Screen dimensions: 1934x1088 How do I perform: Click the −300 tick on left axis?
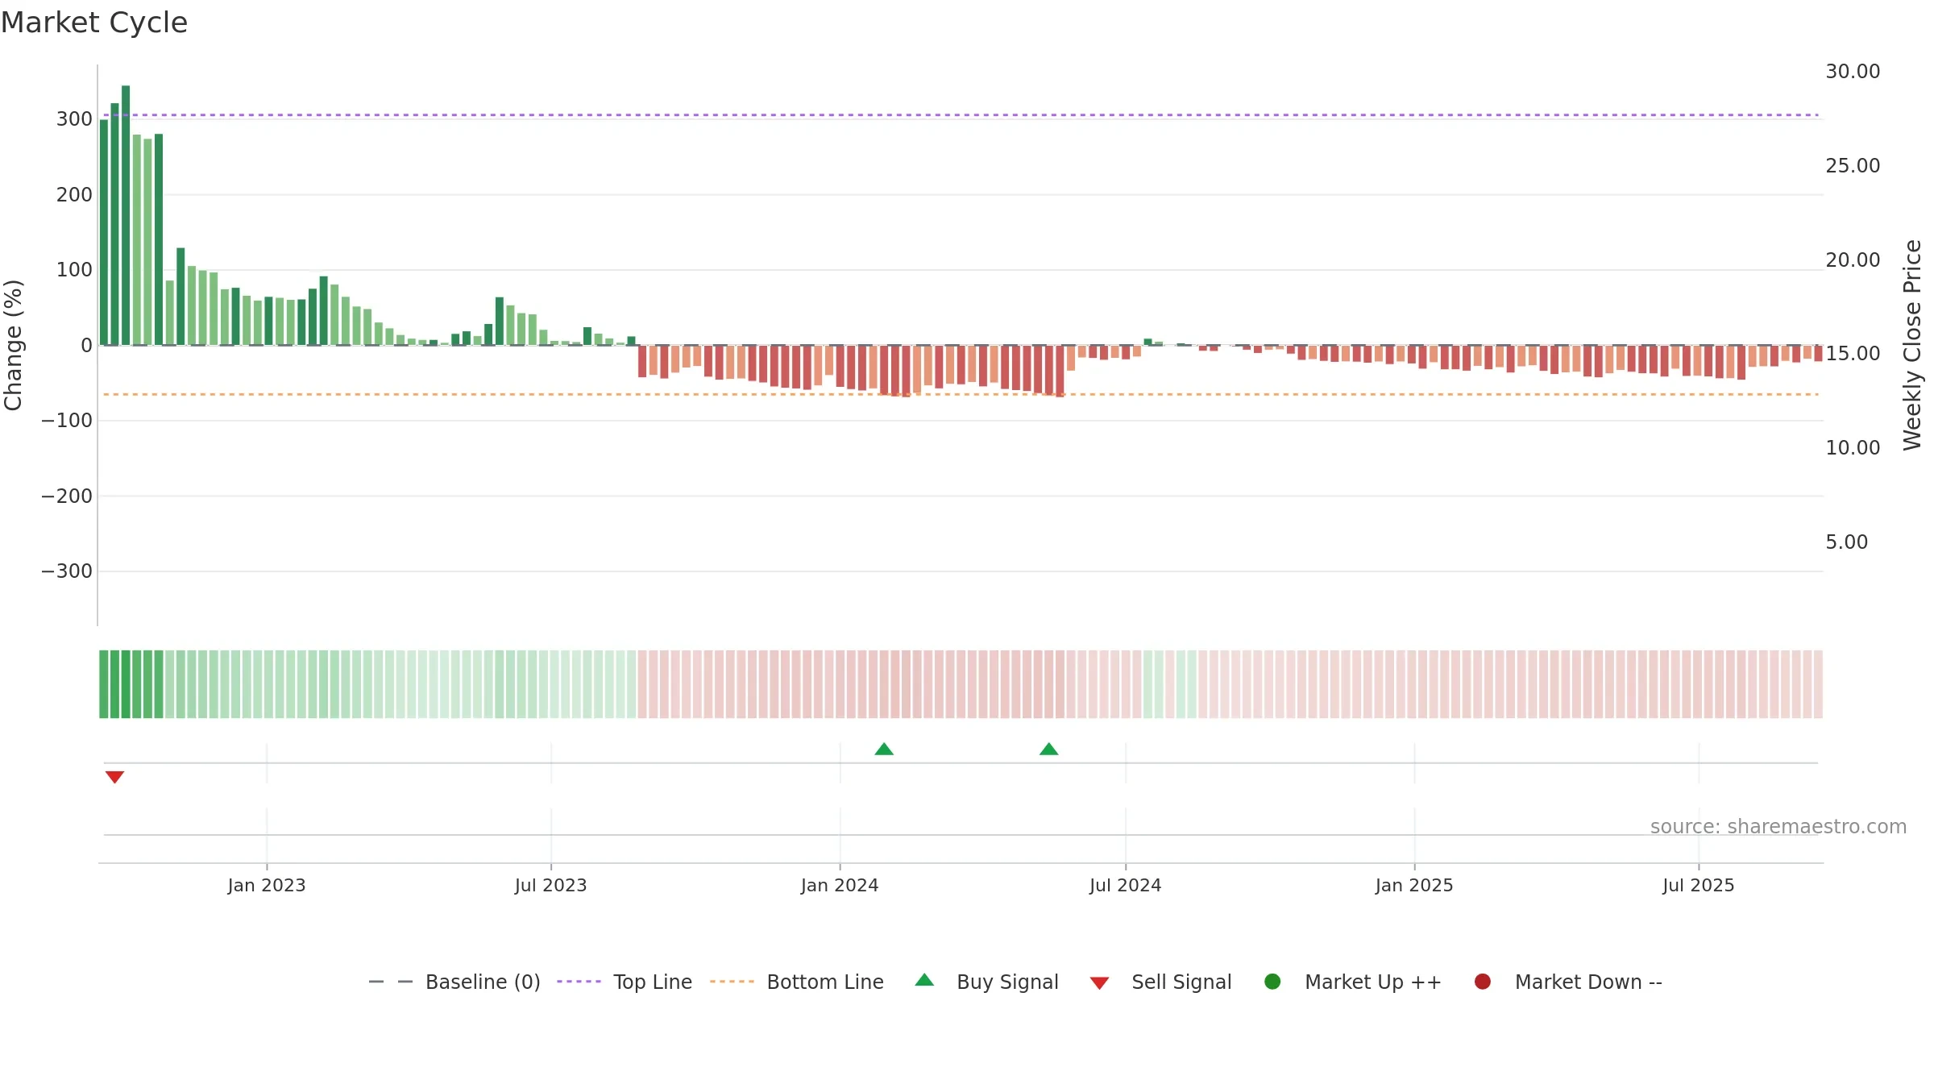67,571
